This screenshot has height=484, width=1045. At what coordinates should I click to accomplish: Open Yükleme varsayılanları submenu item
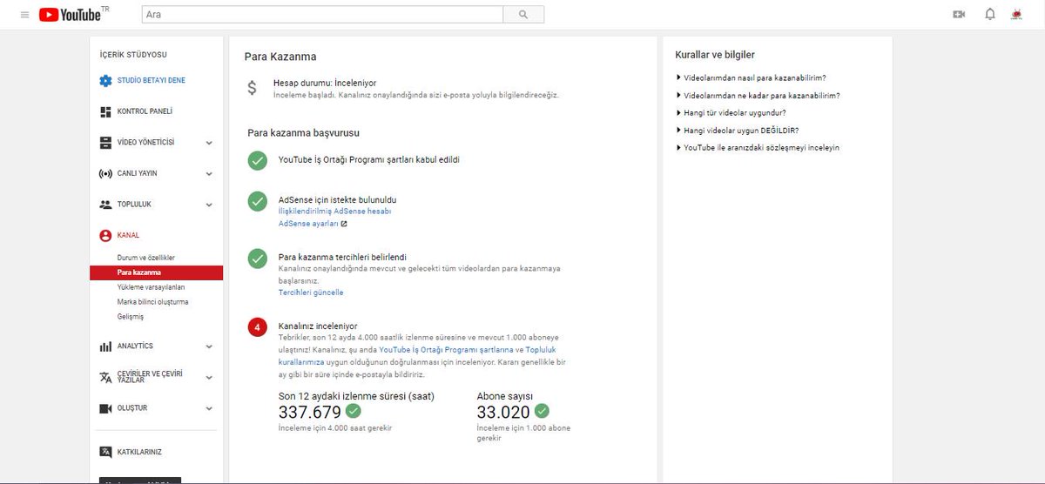tap(151, 287)
